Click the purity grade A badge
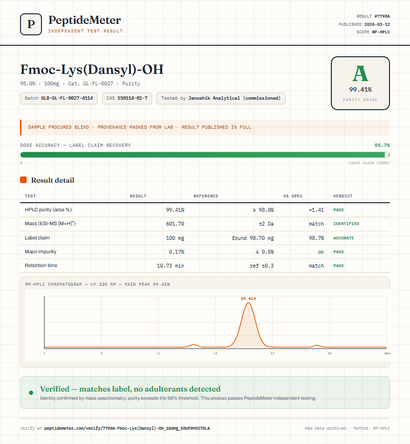 click(x=360, y=83)
